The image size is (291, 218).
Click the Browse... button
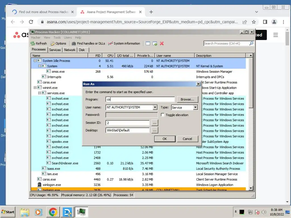[188, 99]
